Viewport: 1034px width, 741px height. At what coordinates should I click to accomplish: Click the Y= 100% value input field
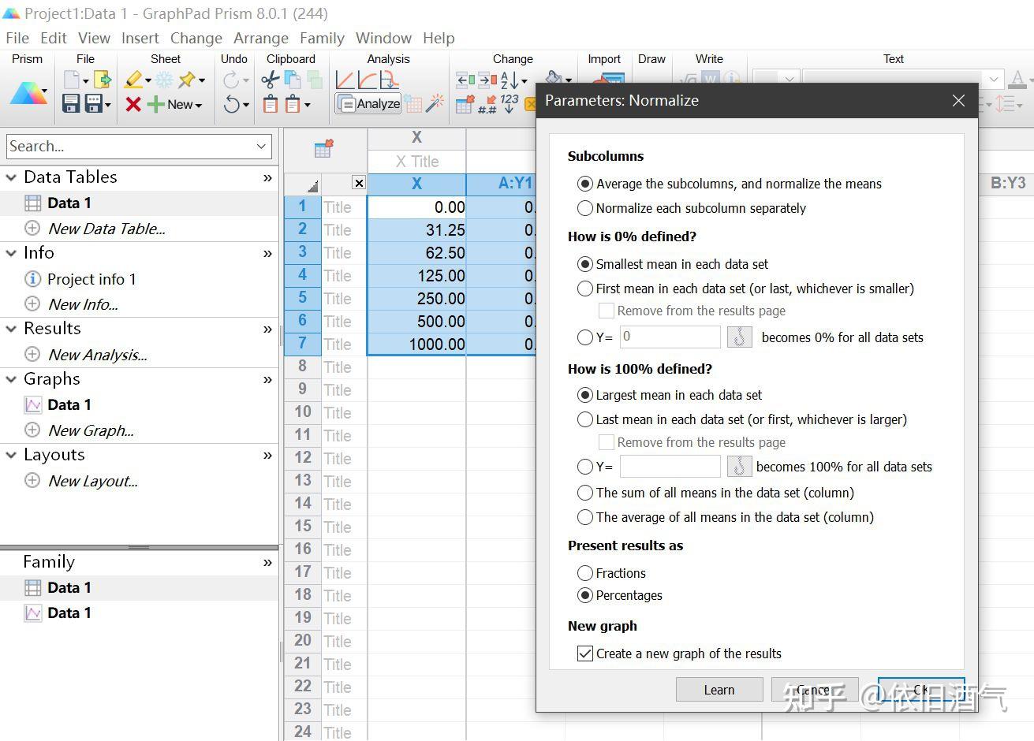(670, 466)
